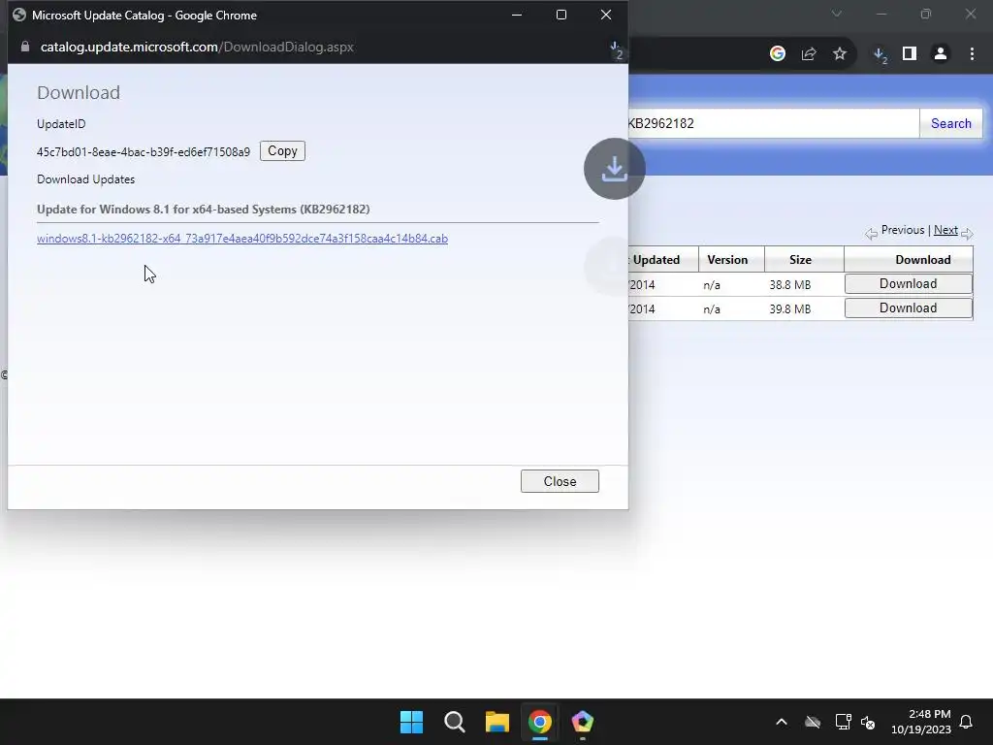The image size is (993, 745).
Task: Click the Next arrow icon
Action: pos(967,234)
